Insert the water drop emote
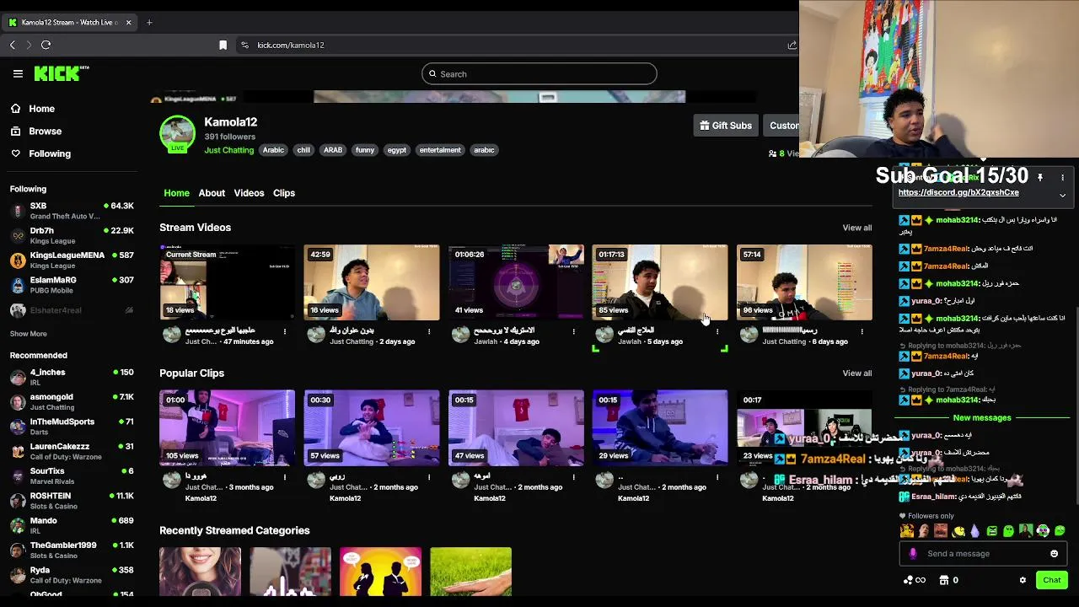The height and width of the screenshot is (607, 1079). click(974, 531)
